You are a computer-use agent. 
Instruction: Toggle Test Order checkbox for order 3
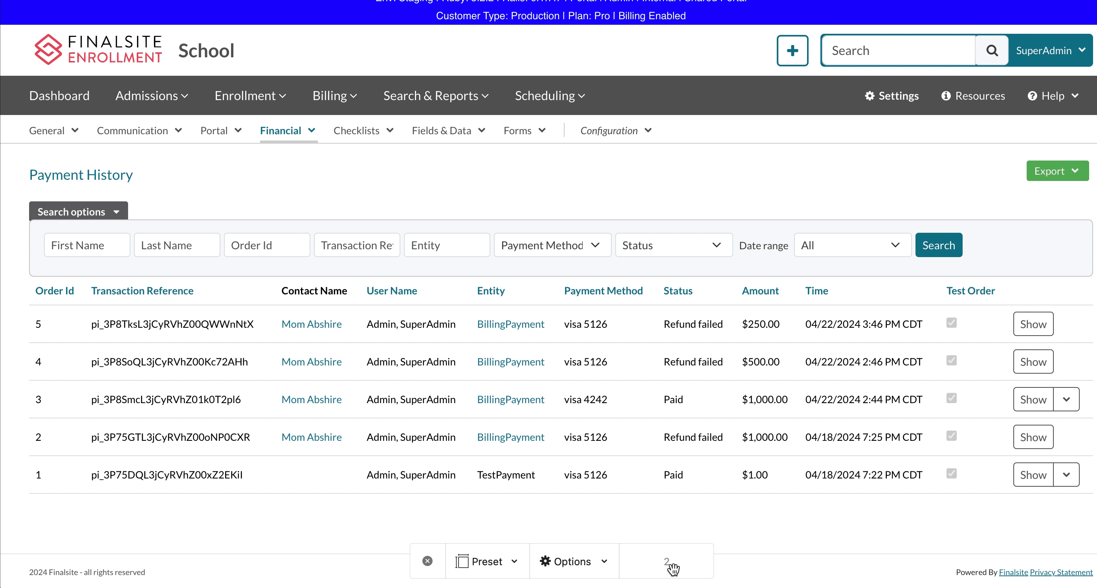(951, 398)
